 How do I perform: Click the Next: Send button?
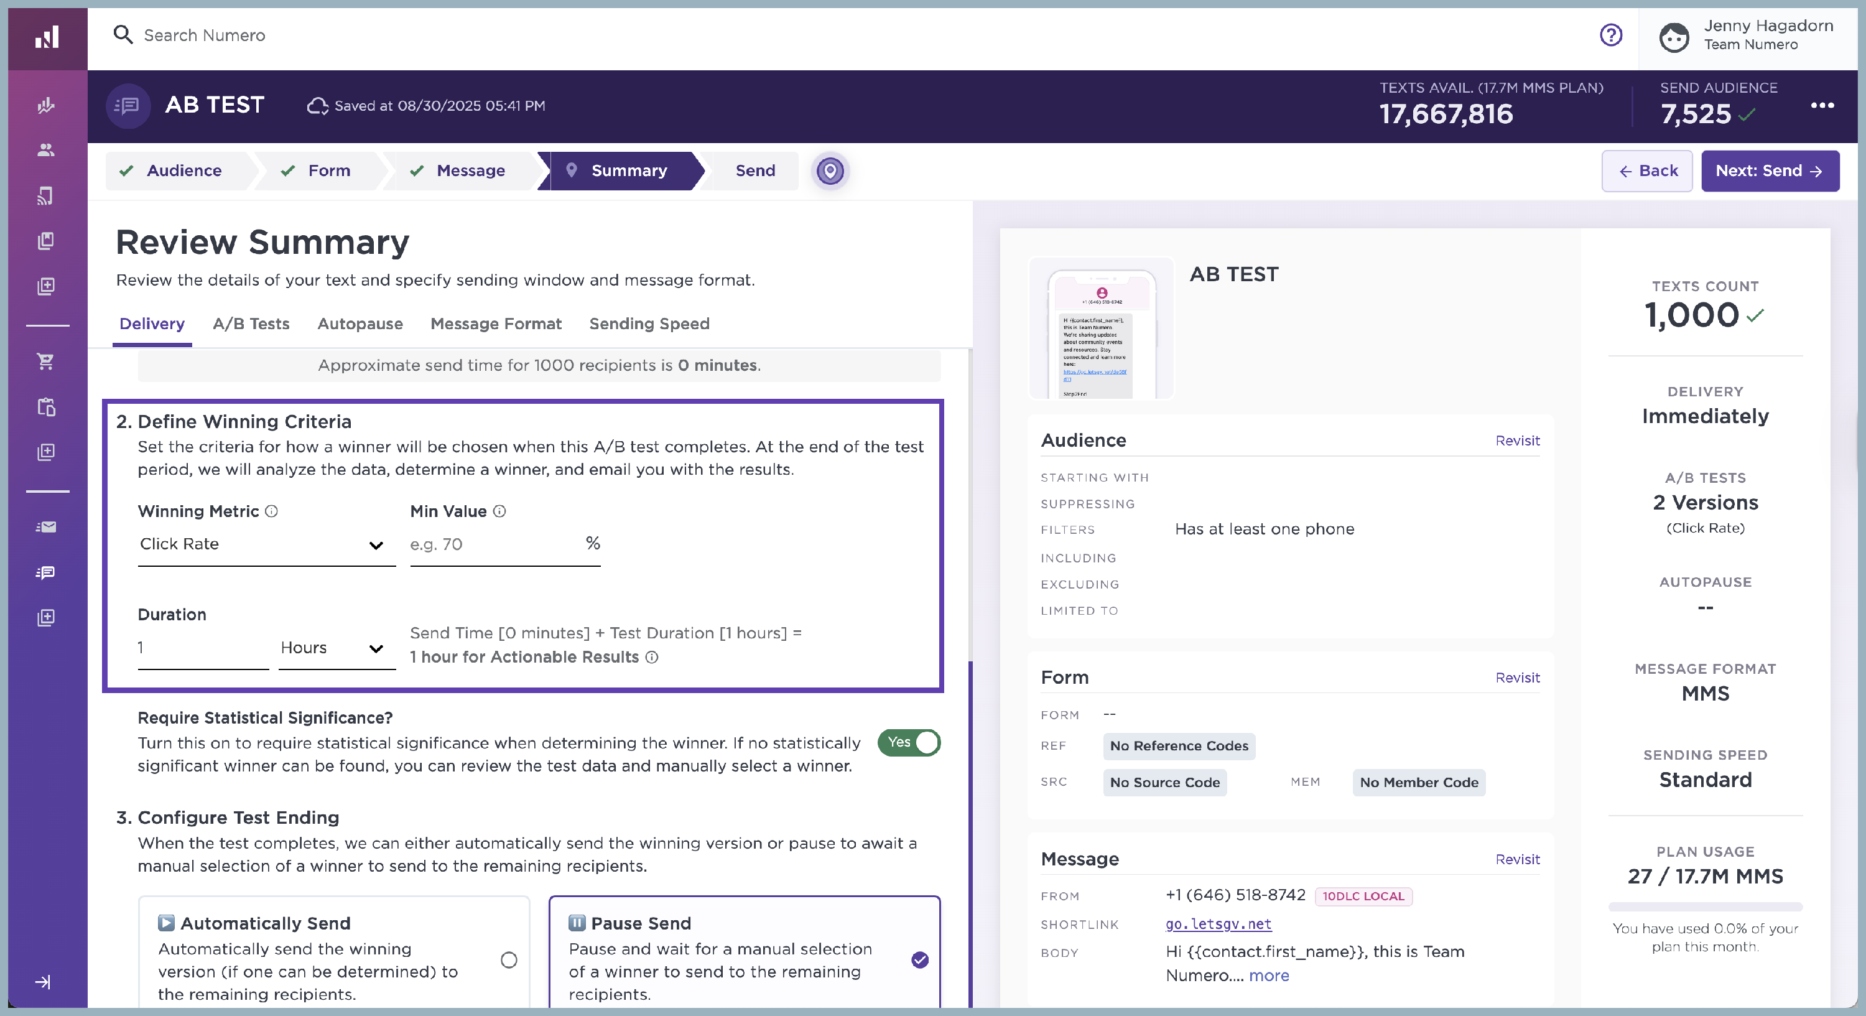[x=1768, y=171]
